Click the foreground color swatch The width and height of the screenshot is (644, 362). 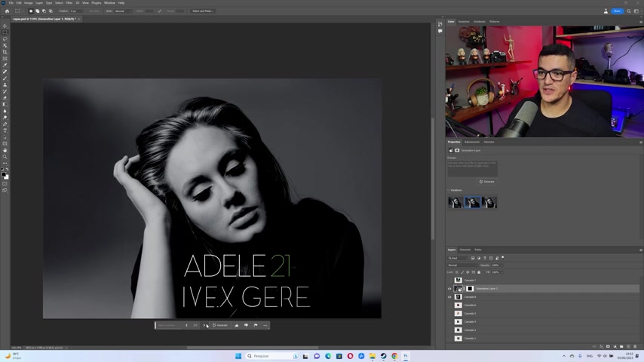(x=4, y=175)
